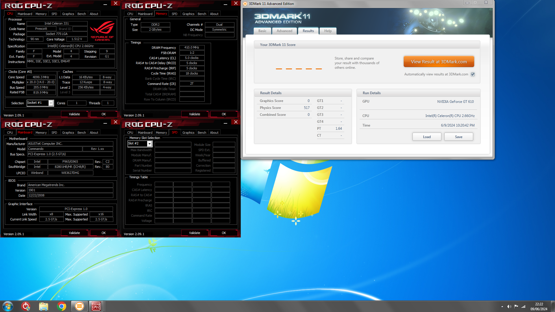Launch Google Chrome from the taskbar
Screen dimensions: 555x312
tap(61, 306)
